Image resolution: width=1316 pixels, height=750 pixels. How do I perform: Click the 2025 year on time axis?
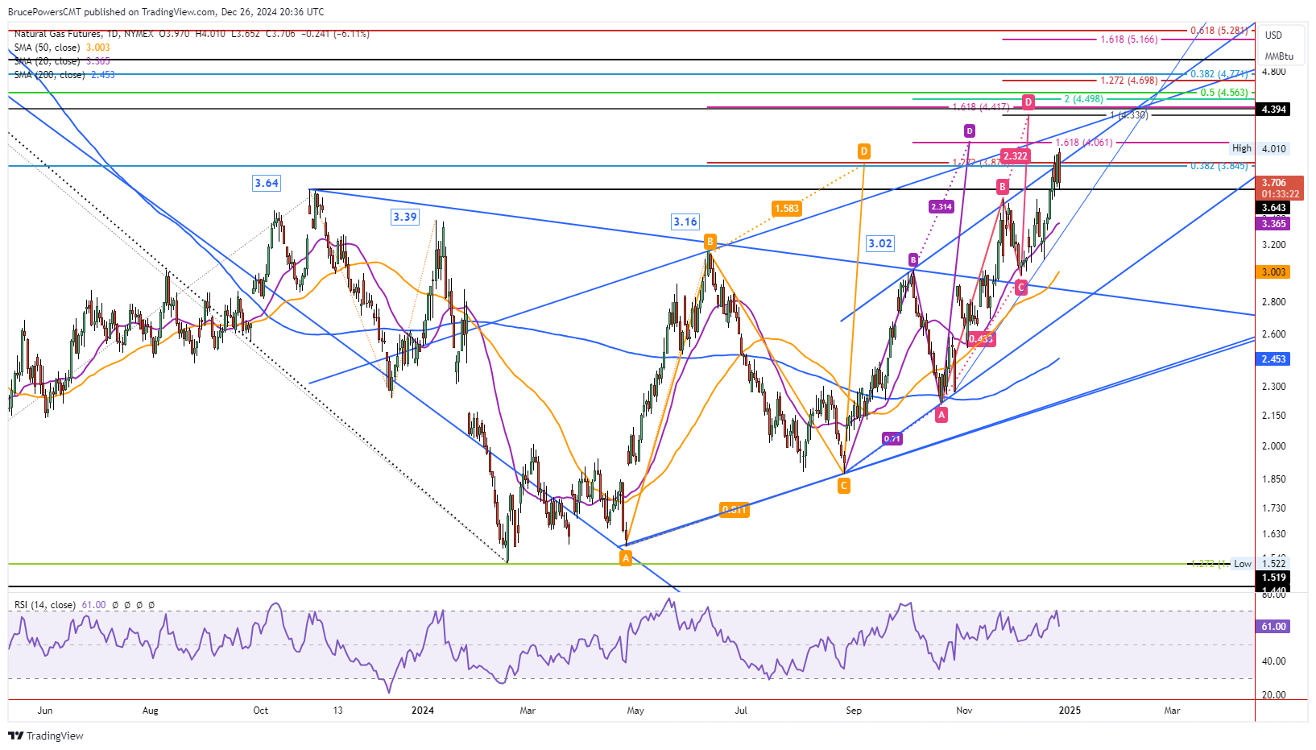[x=1070, y=711]
